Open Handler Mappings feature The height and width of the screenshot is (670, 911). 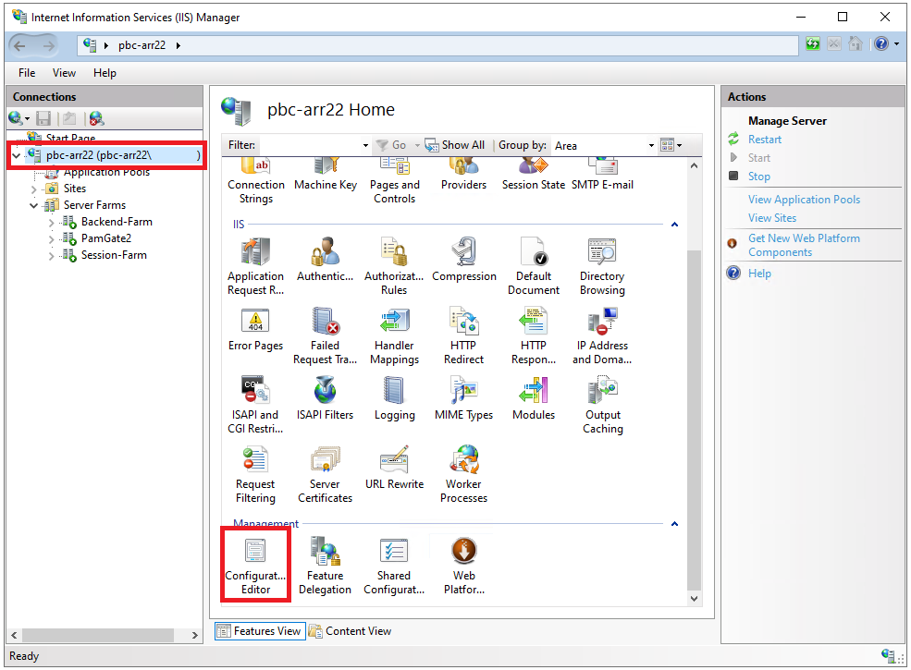[394, 336]
